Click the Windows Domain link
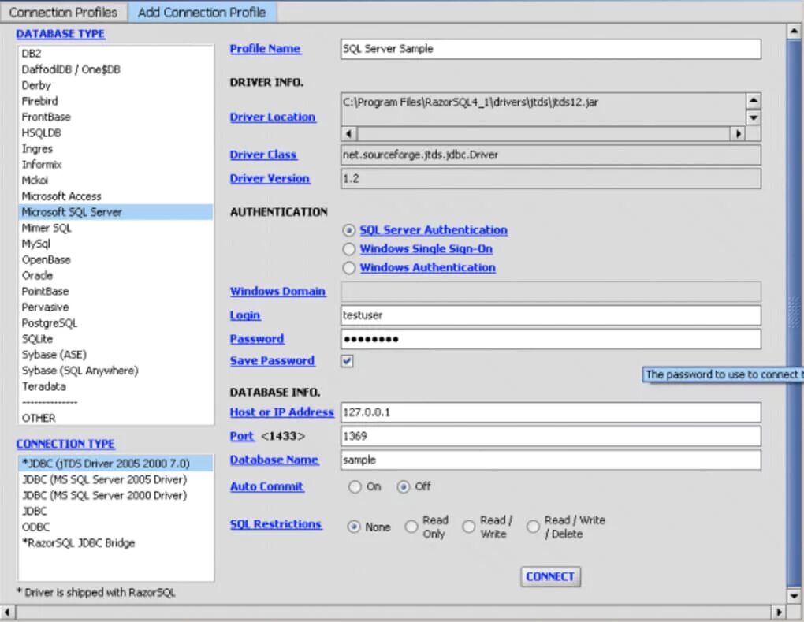 277,291
